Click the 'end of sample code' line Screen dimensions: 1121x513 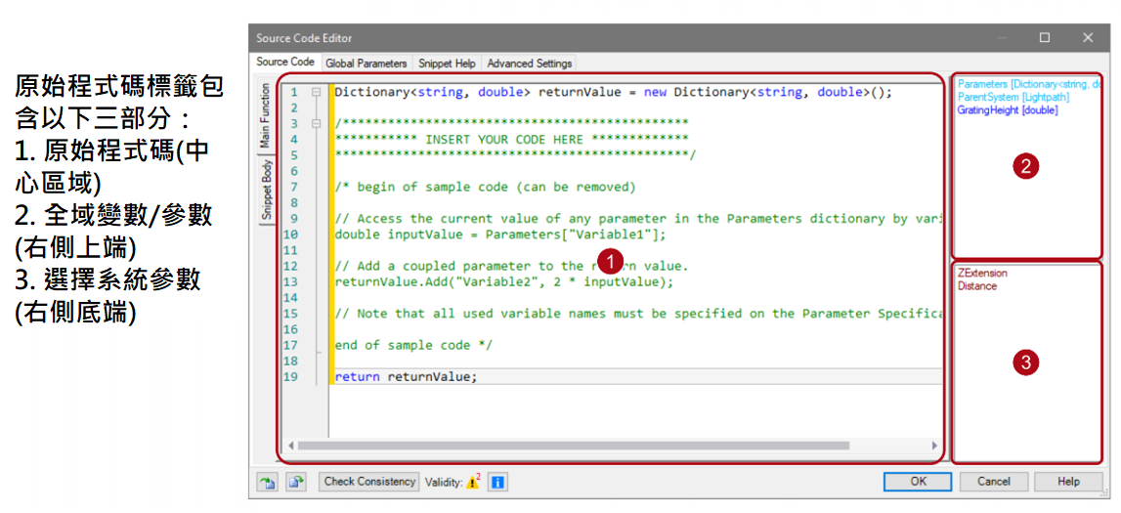point(413,345)
